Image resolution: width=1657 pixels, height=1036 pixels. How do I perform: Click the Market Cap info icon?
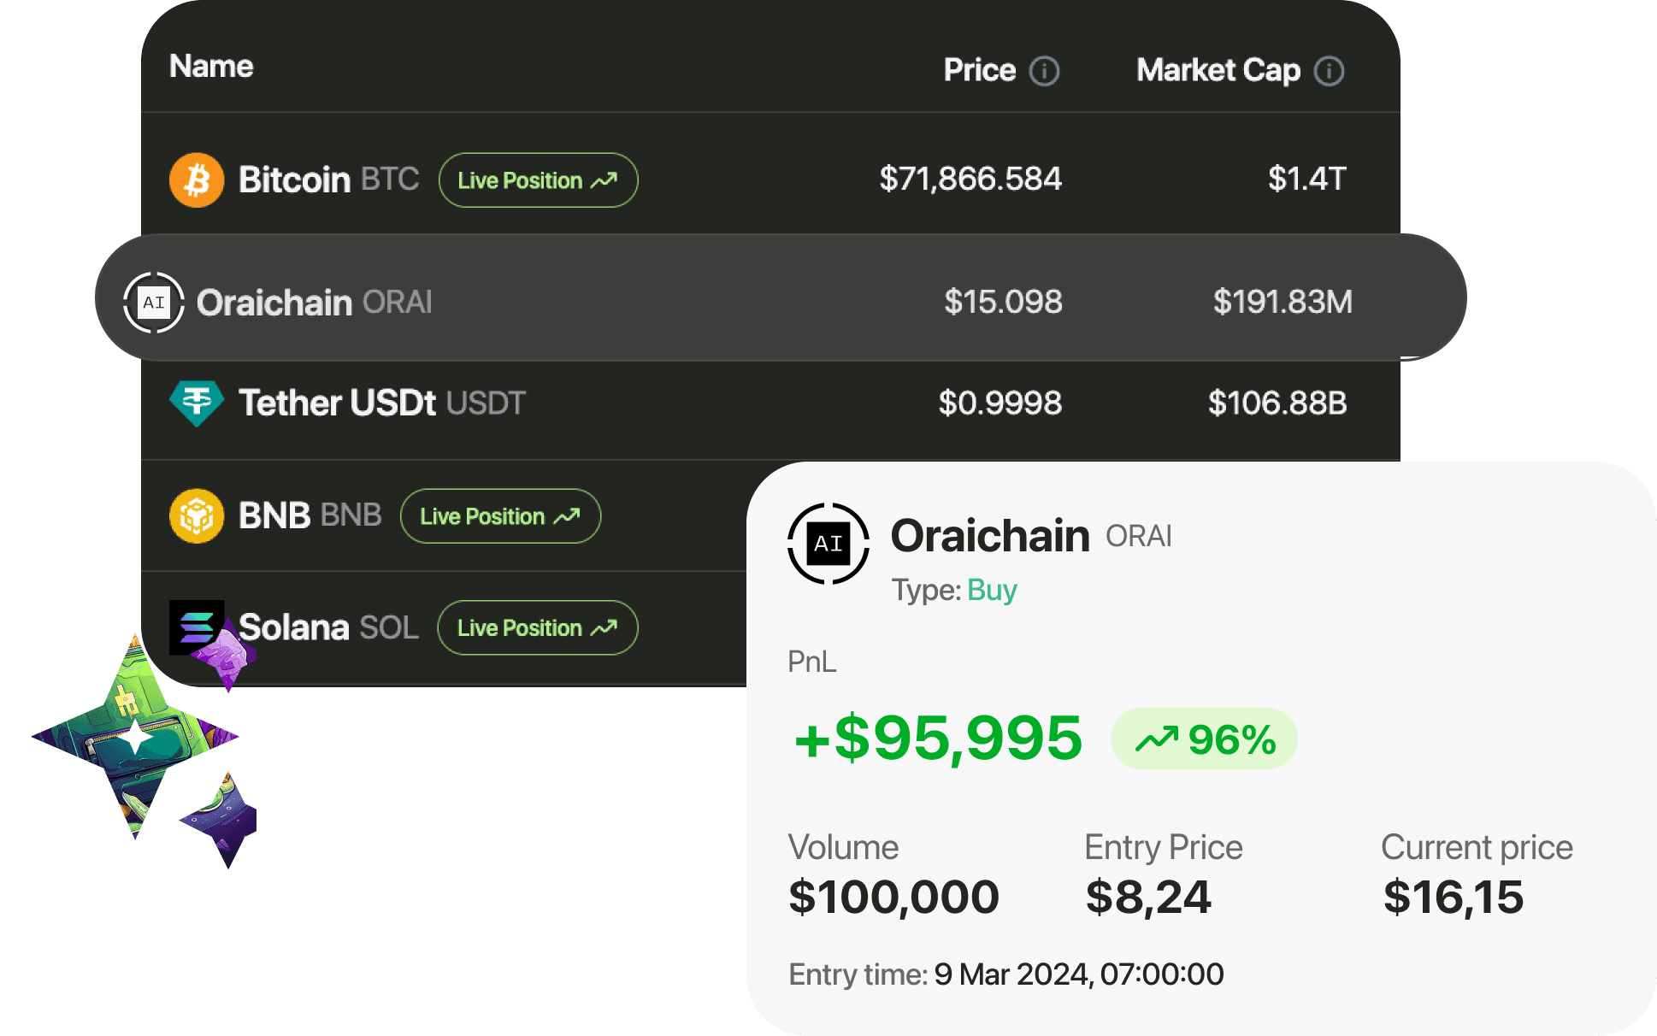tap(1329, 71)
